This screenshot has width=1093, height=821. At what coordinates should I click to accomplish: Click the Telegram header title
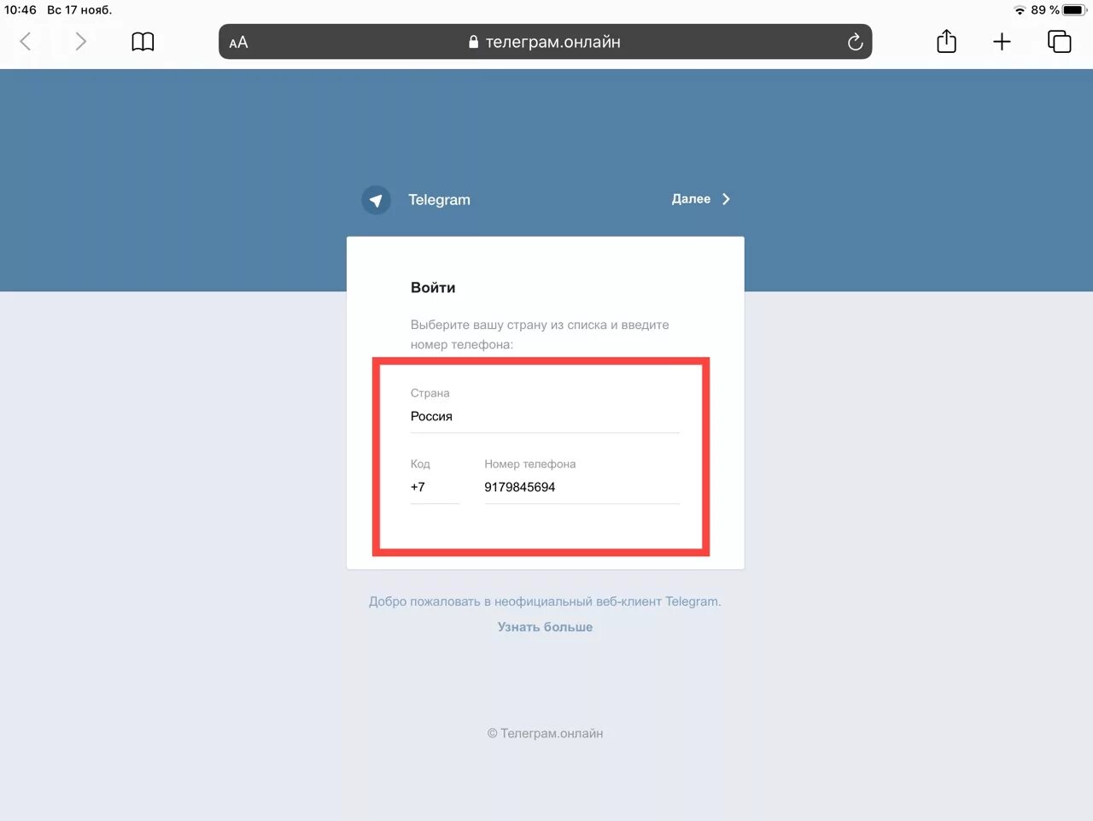coord(439,200)
